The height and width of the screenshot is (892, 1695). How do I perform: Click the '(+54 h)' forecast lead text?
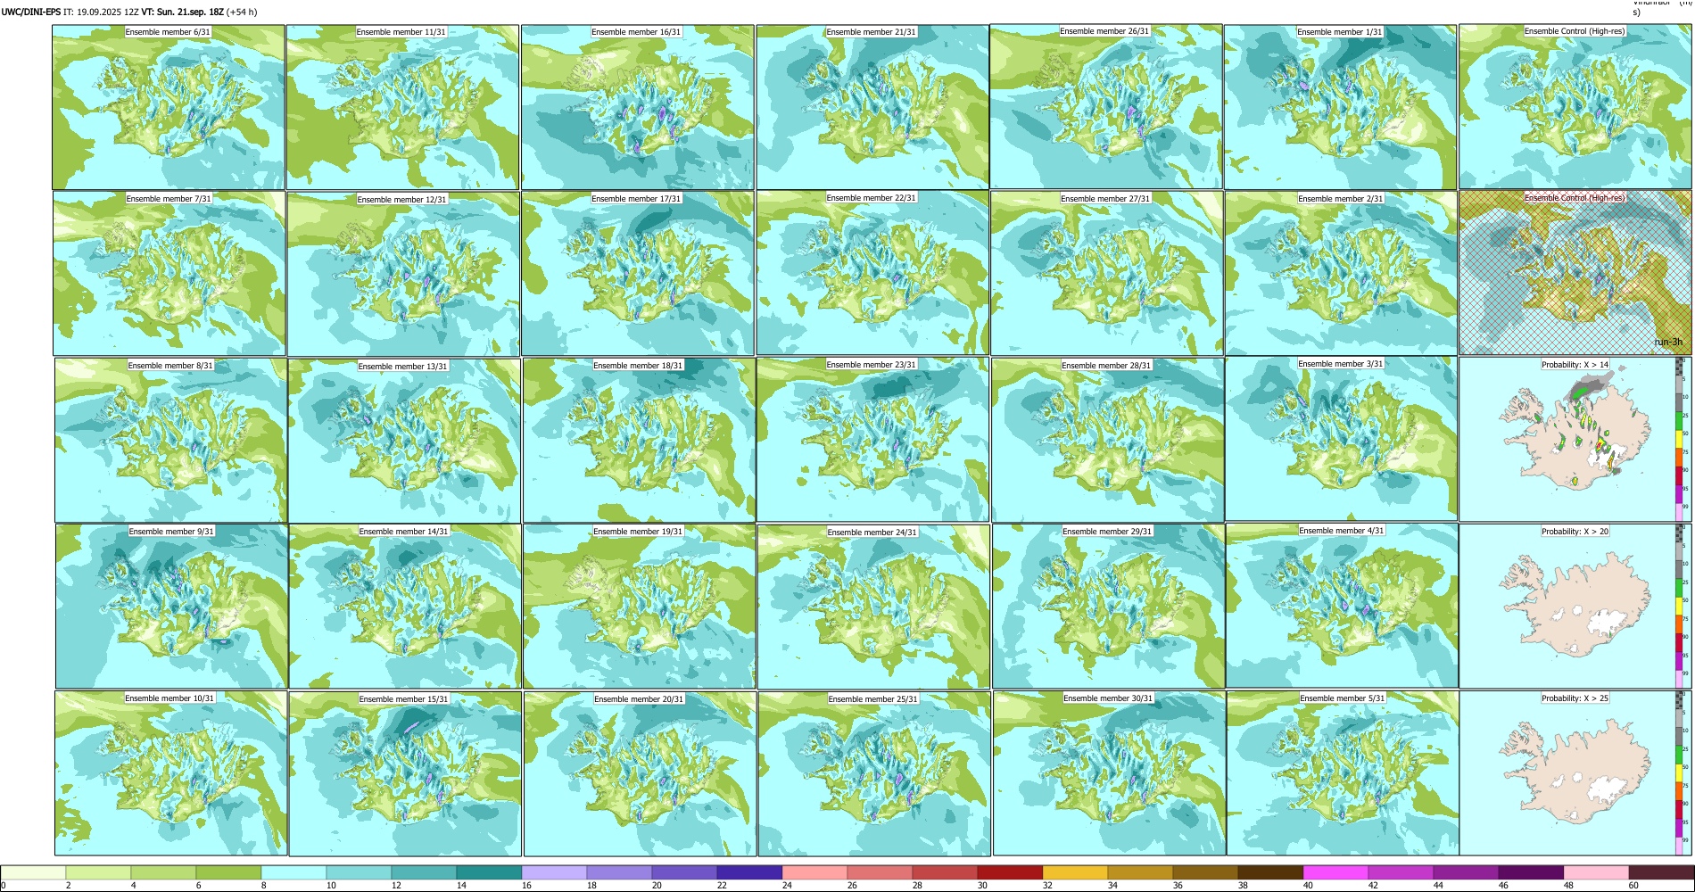[x=242, y=12]
